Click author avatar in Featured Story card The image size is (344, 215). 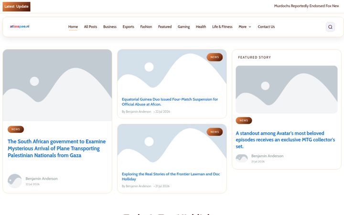pyautogui.click(x=242, y=158)
